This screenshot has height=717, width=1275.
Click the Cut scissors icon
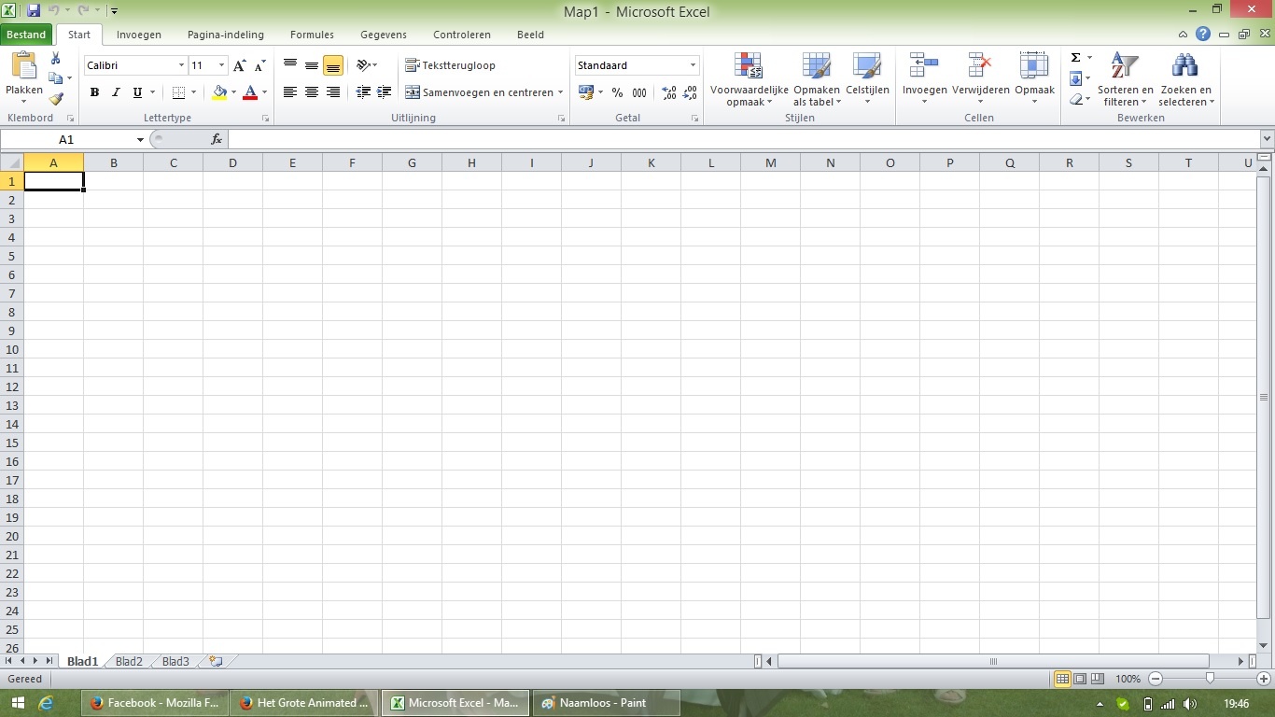pos(56,58)
